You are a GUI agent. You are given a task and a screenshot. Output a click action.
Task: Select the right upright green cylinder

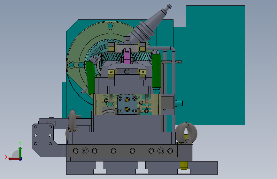coord(157,71)
